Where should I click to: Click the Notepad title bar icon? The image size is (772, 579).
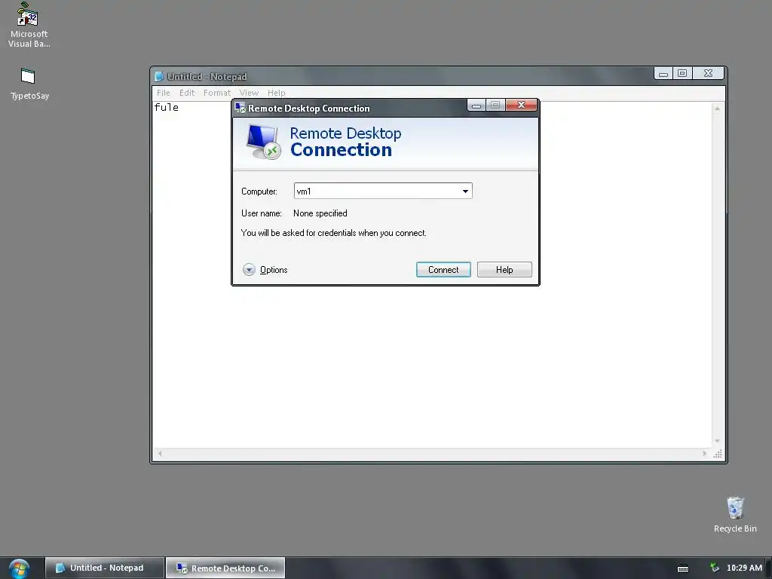pos(158,76)
